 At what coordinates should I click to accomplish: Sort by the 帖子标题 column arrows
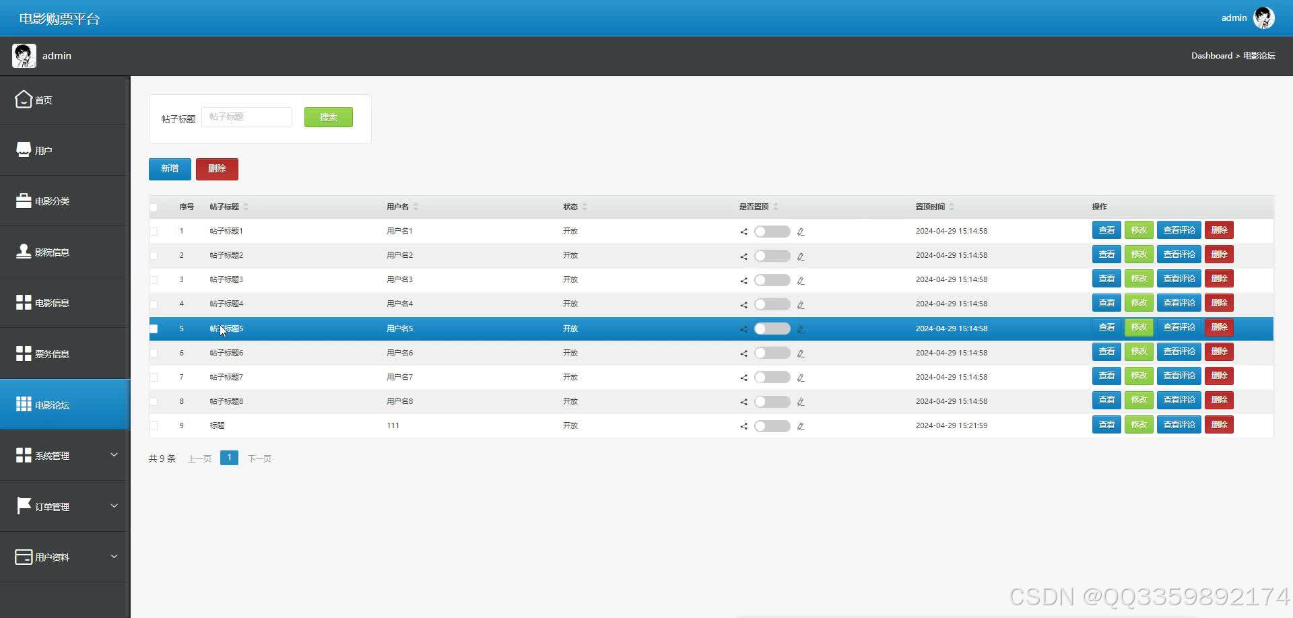pyautogui.click(x=246, y=207)
